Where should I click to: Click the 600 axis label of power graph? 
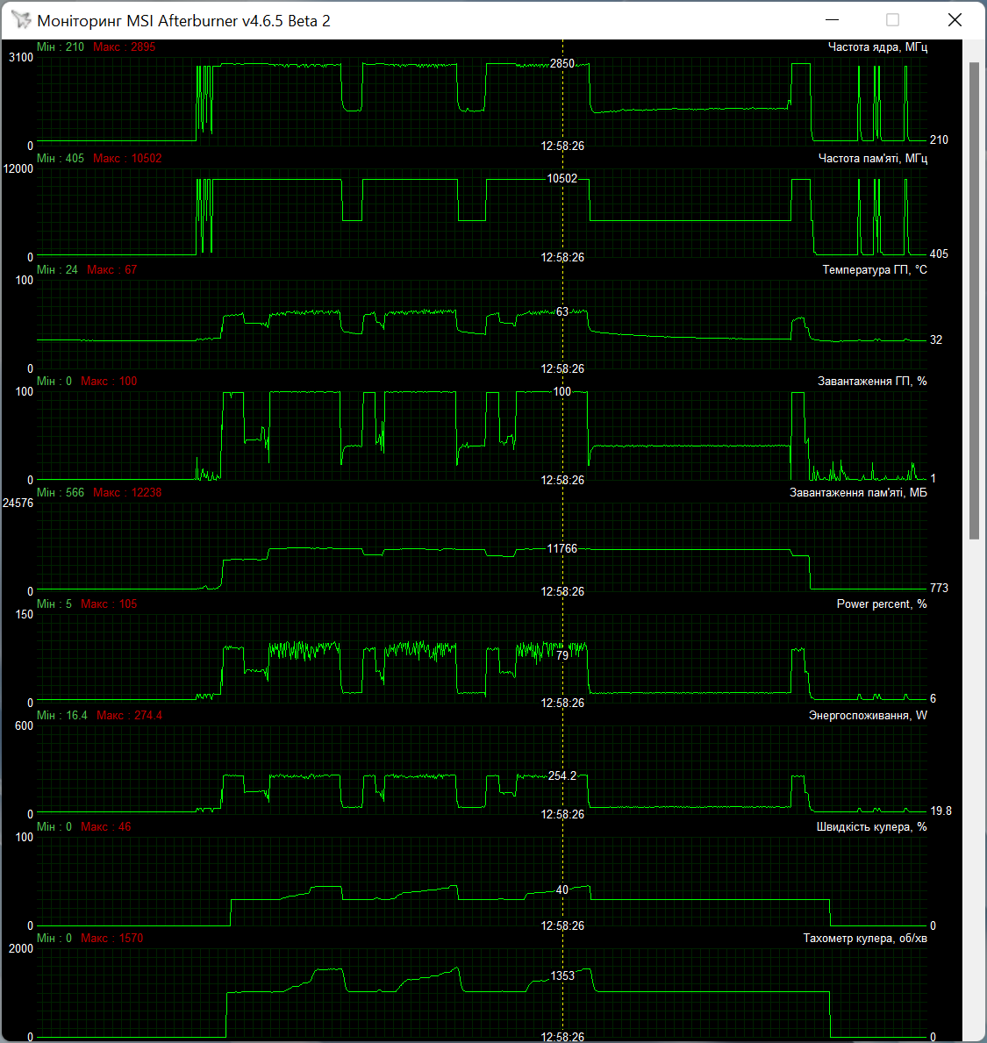24,725
